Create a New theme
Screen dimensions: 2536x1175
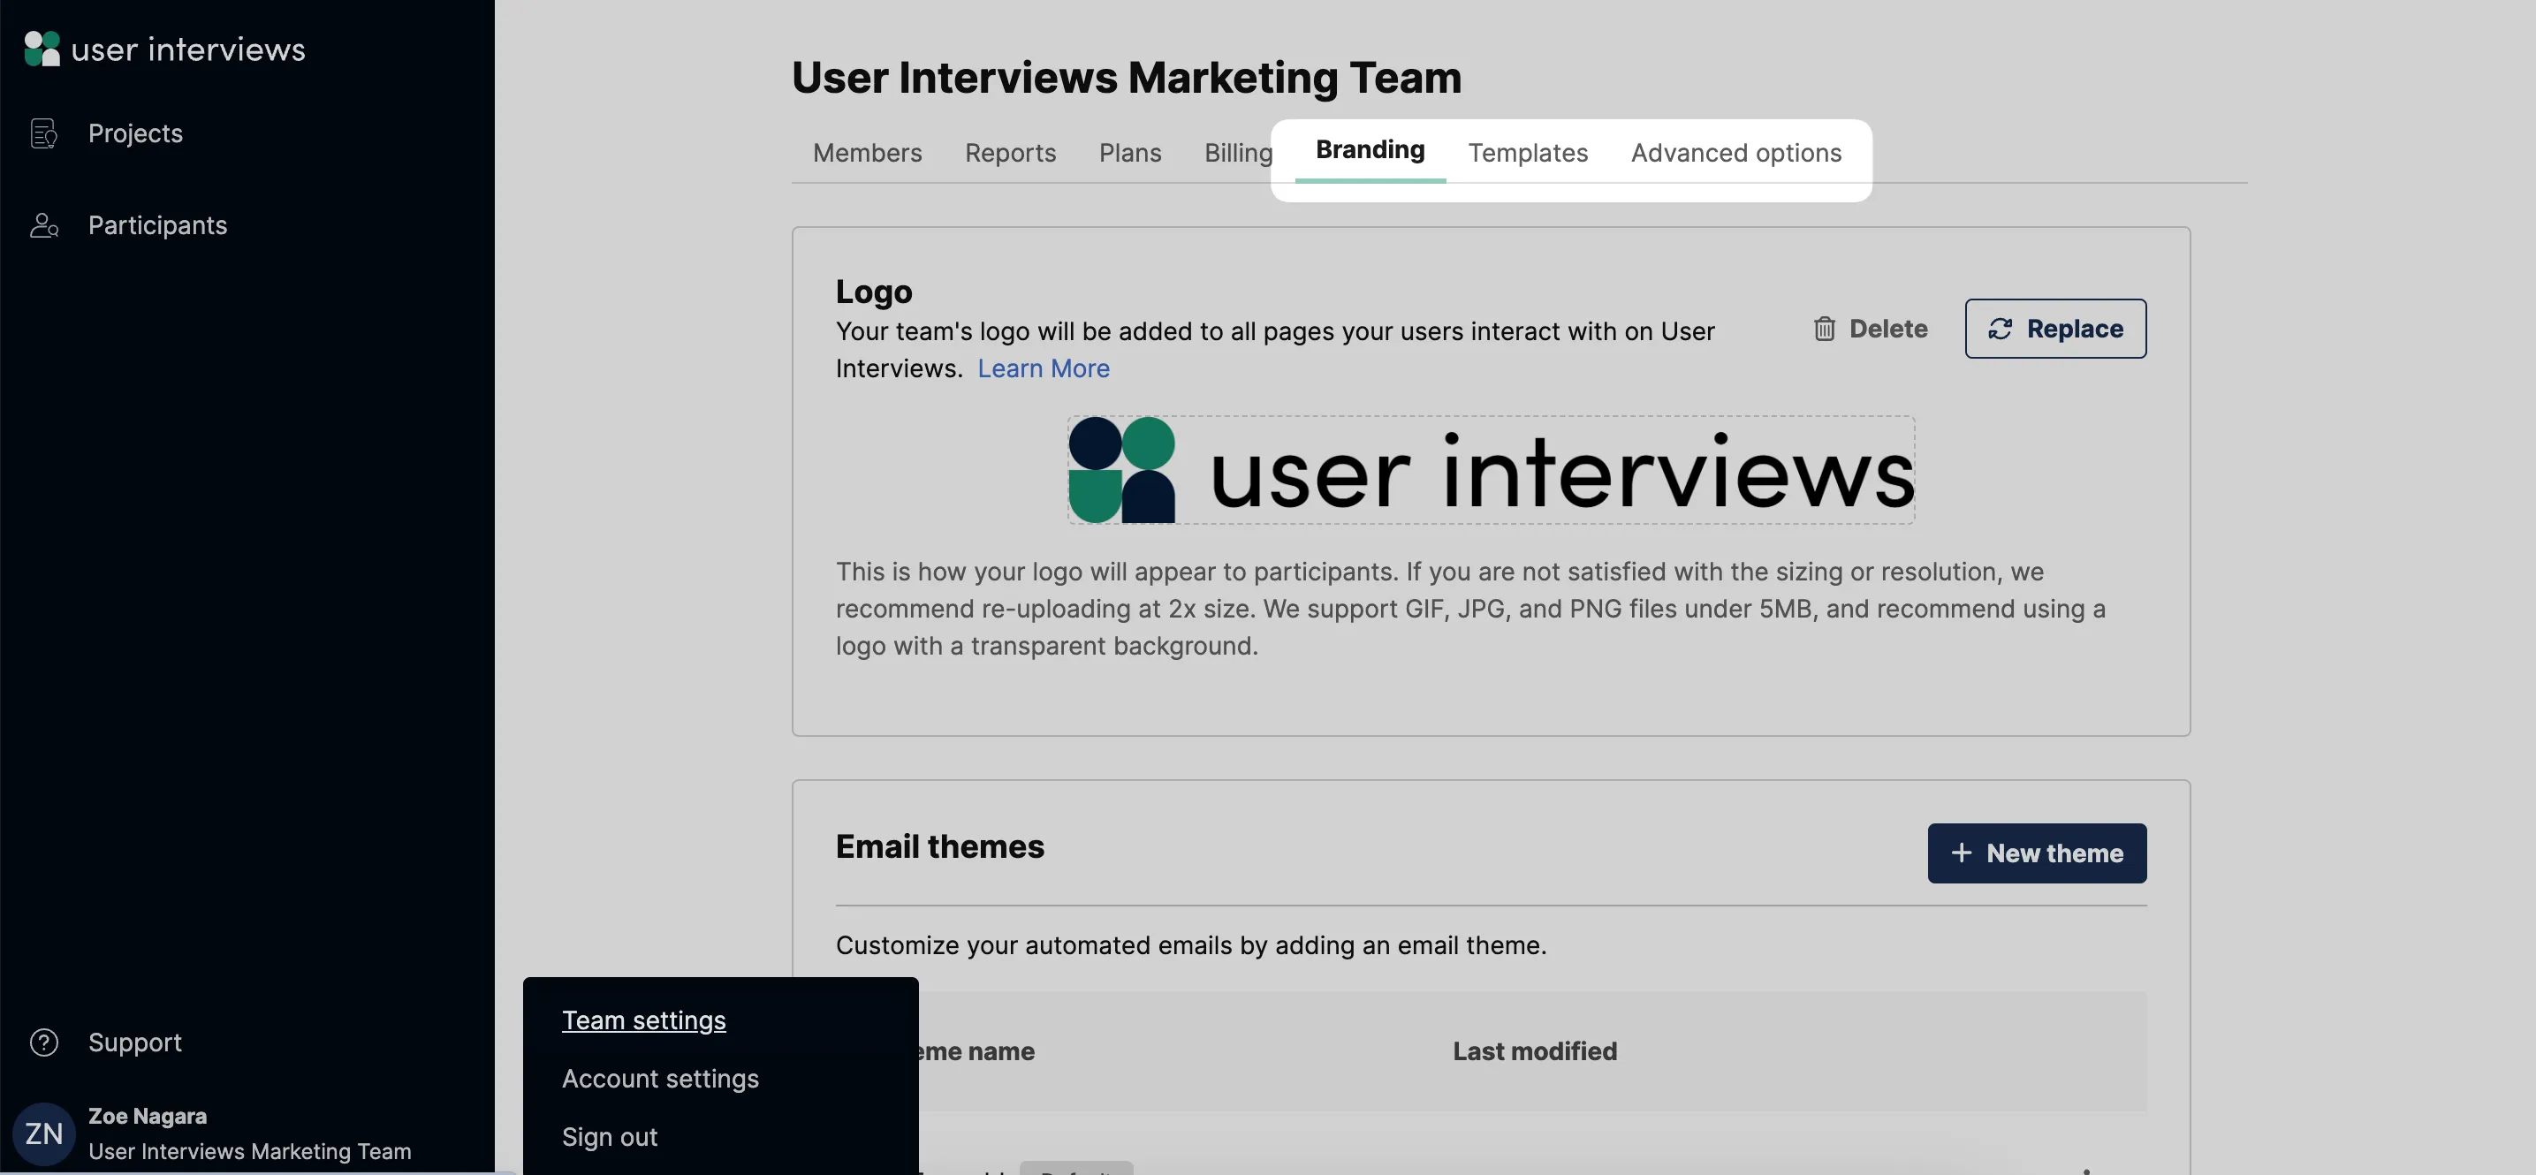point(2037,853)
